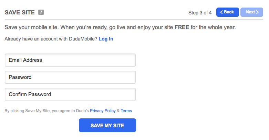Open the Privacy Policy link
The height and width of the screenshot is (140, 269).
coord(103,111)
